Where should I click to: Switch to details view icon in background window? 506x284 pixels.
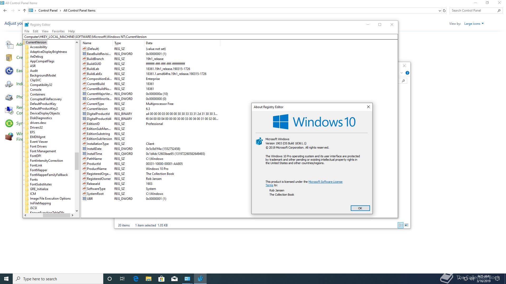401,225
